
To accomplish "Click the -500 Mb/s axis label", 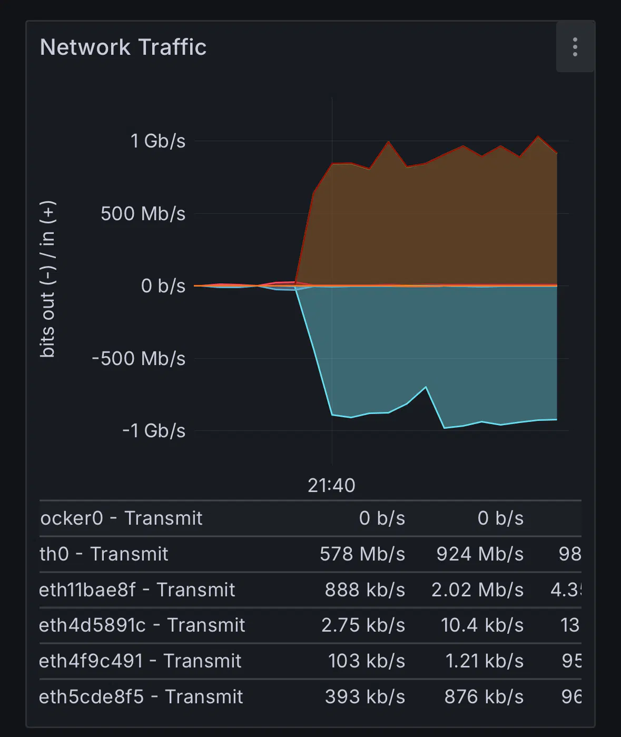I will (x=139, y=359).
